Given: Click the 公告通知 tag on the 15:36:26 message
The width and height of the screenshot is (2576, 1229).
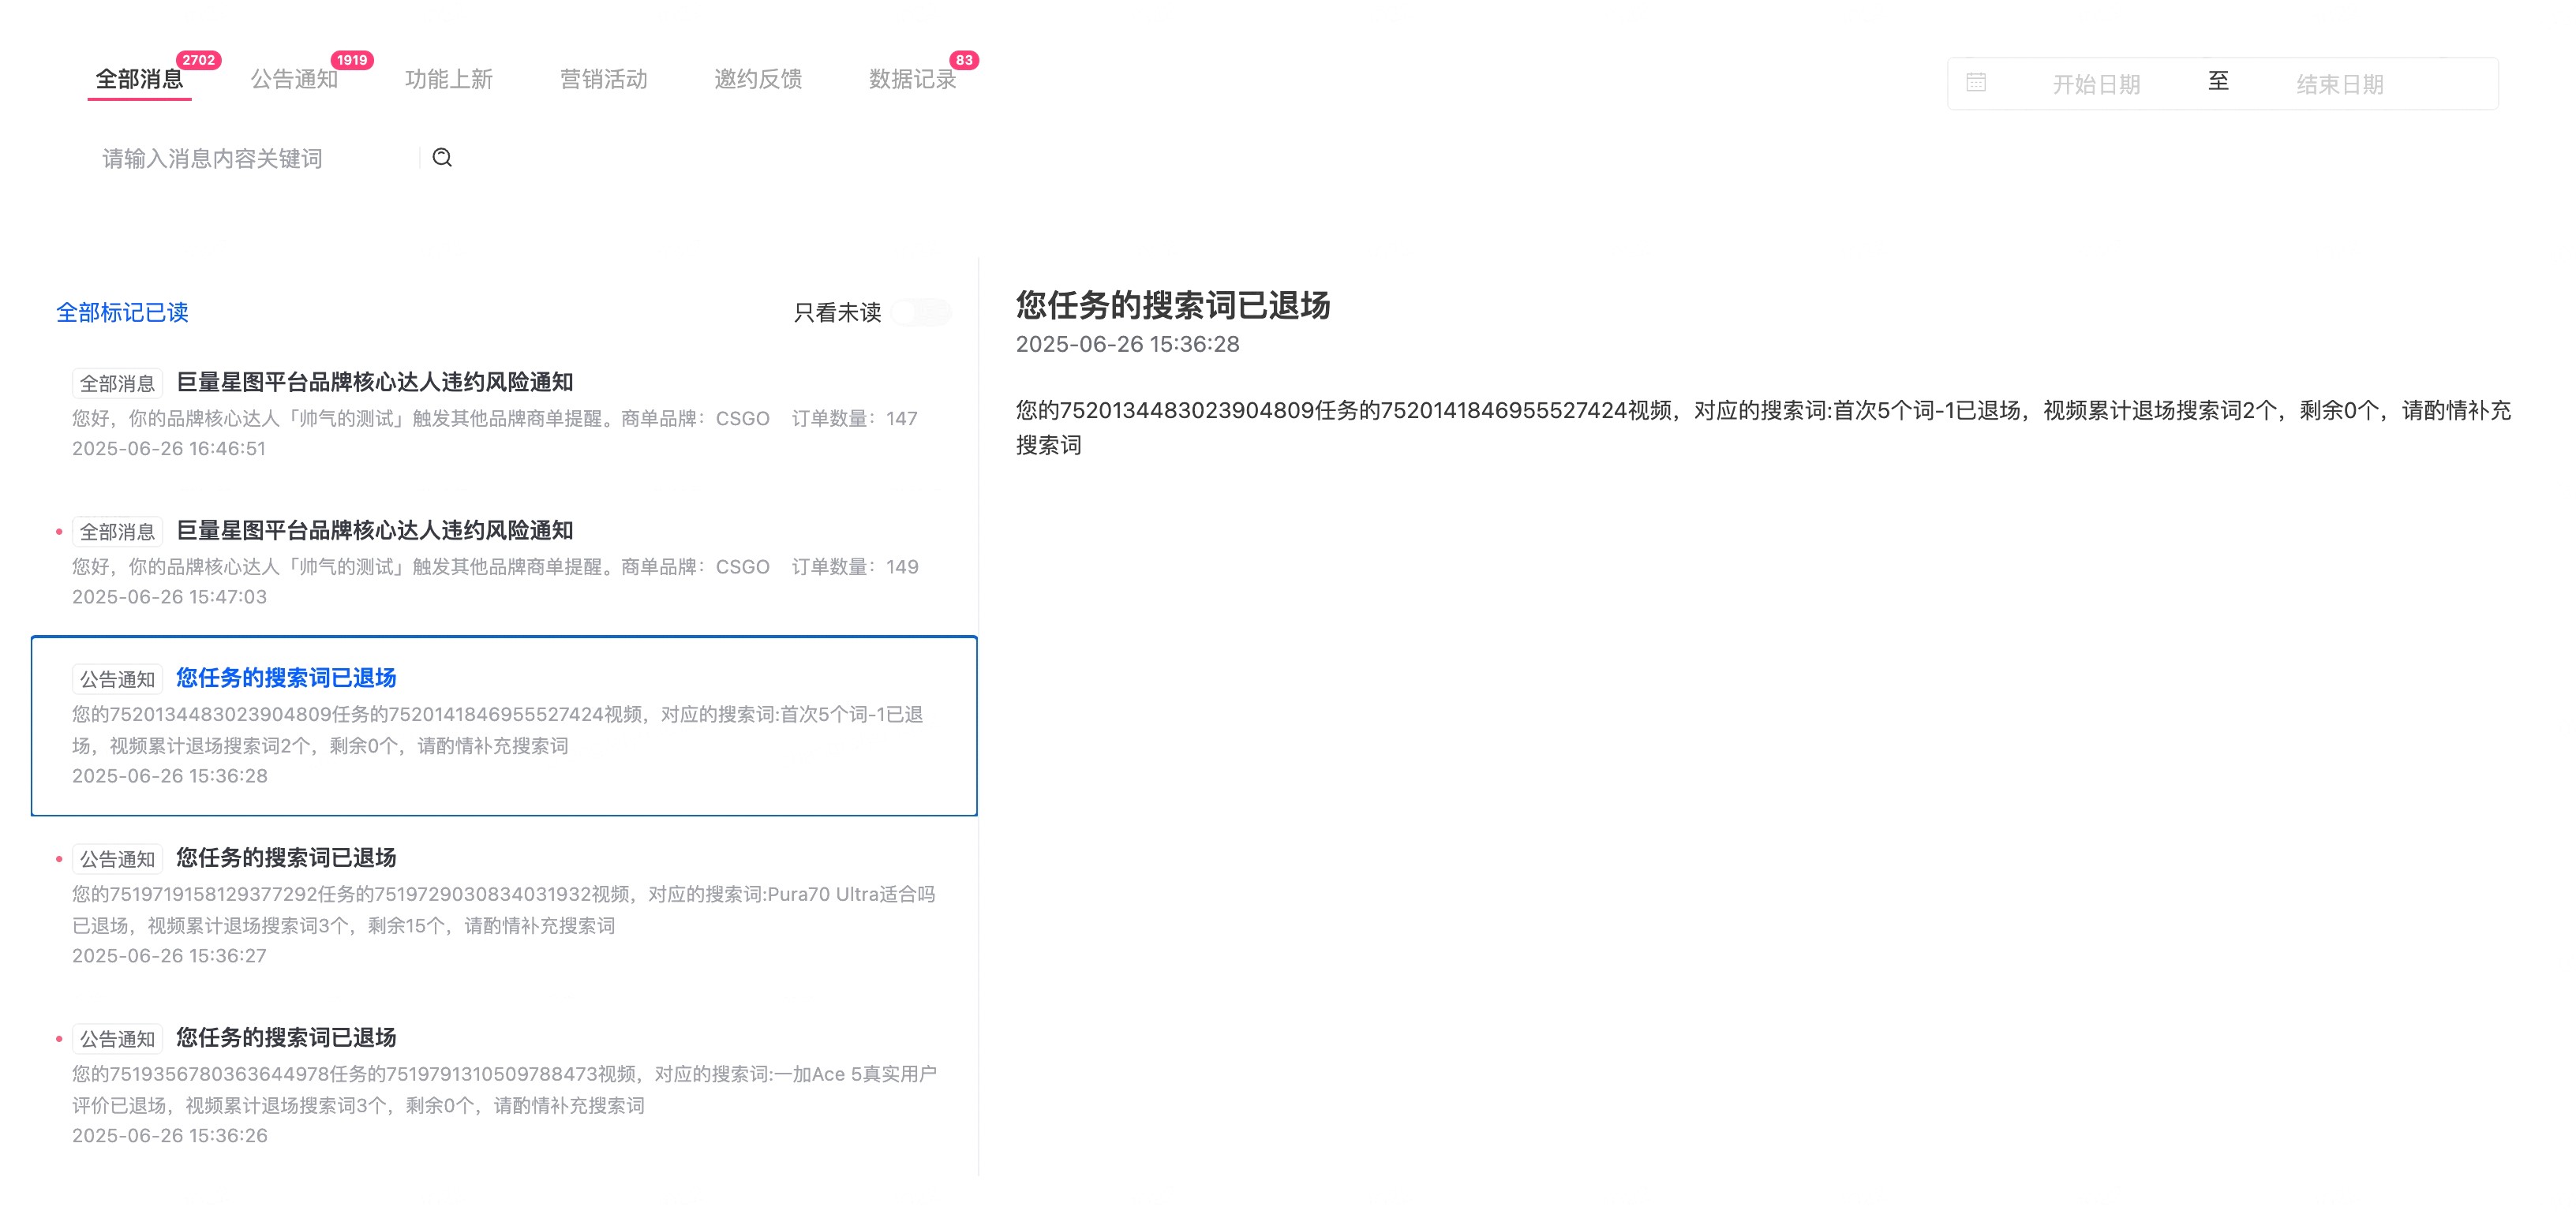Looking at the screenshot, I should [x=117, y=1039].
